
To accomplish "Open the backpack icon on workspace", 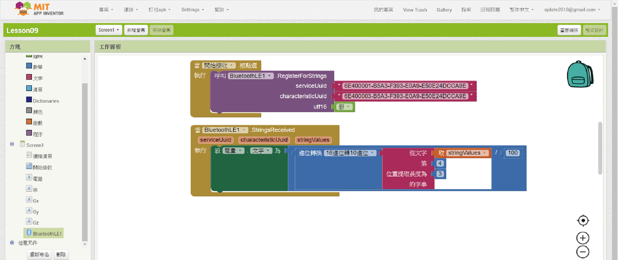I will [580, 74].
